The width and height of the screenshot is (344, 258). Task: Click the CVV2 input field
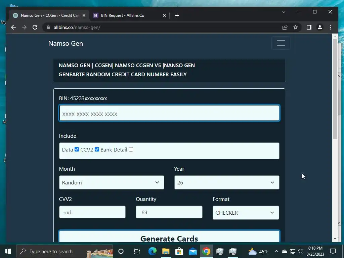click(x=92, y=212)
